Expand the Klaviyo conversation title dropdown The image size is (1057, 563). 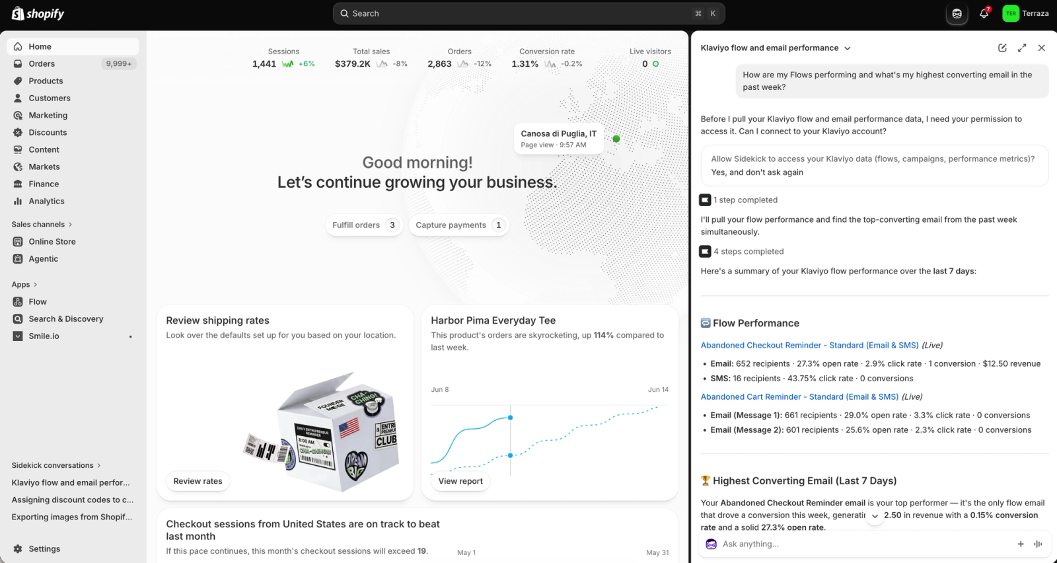848,48
